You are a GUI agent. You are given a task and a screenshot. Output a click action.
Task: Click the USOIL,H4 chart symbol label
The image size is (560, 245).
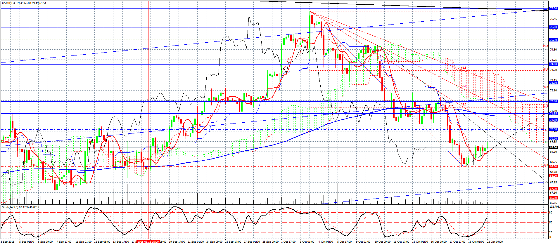point(8,3)
